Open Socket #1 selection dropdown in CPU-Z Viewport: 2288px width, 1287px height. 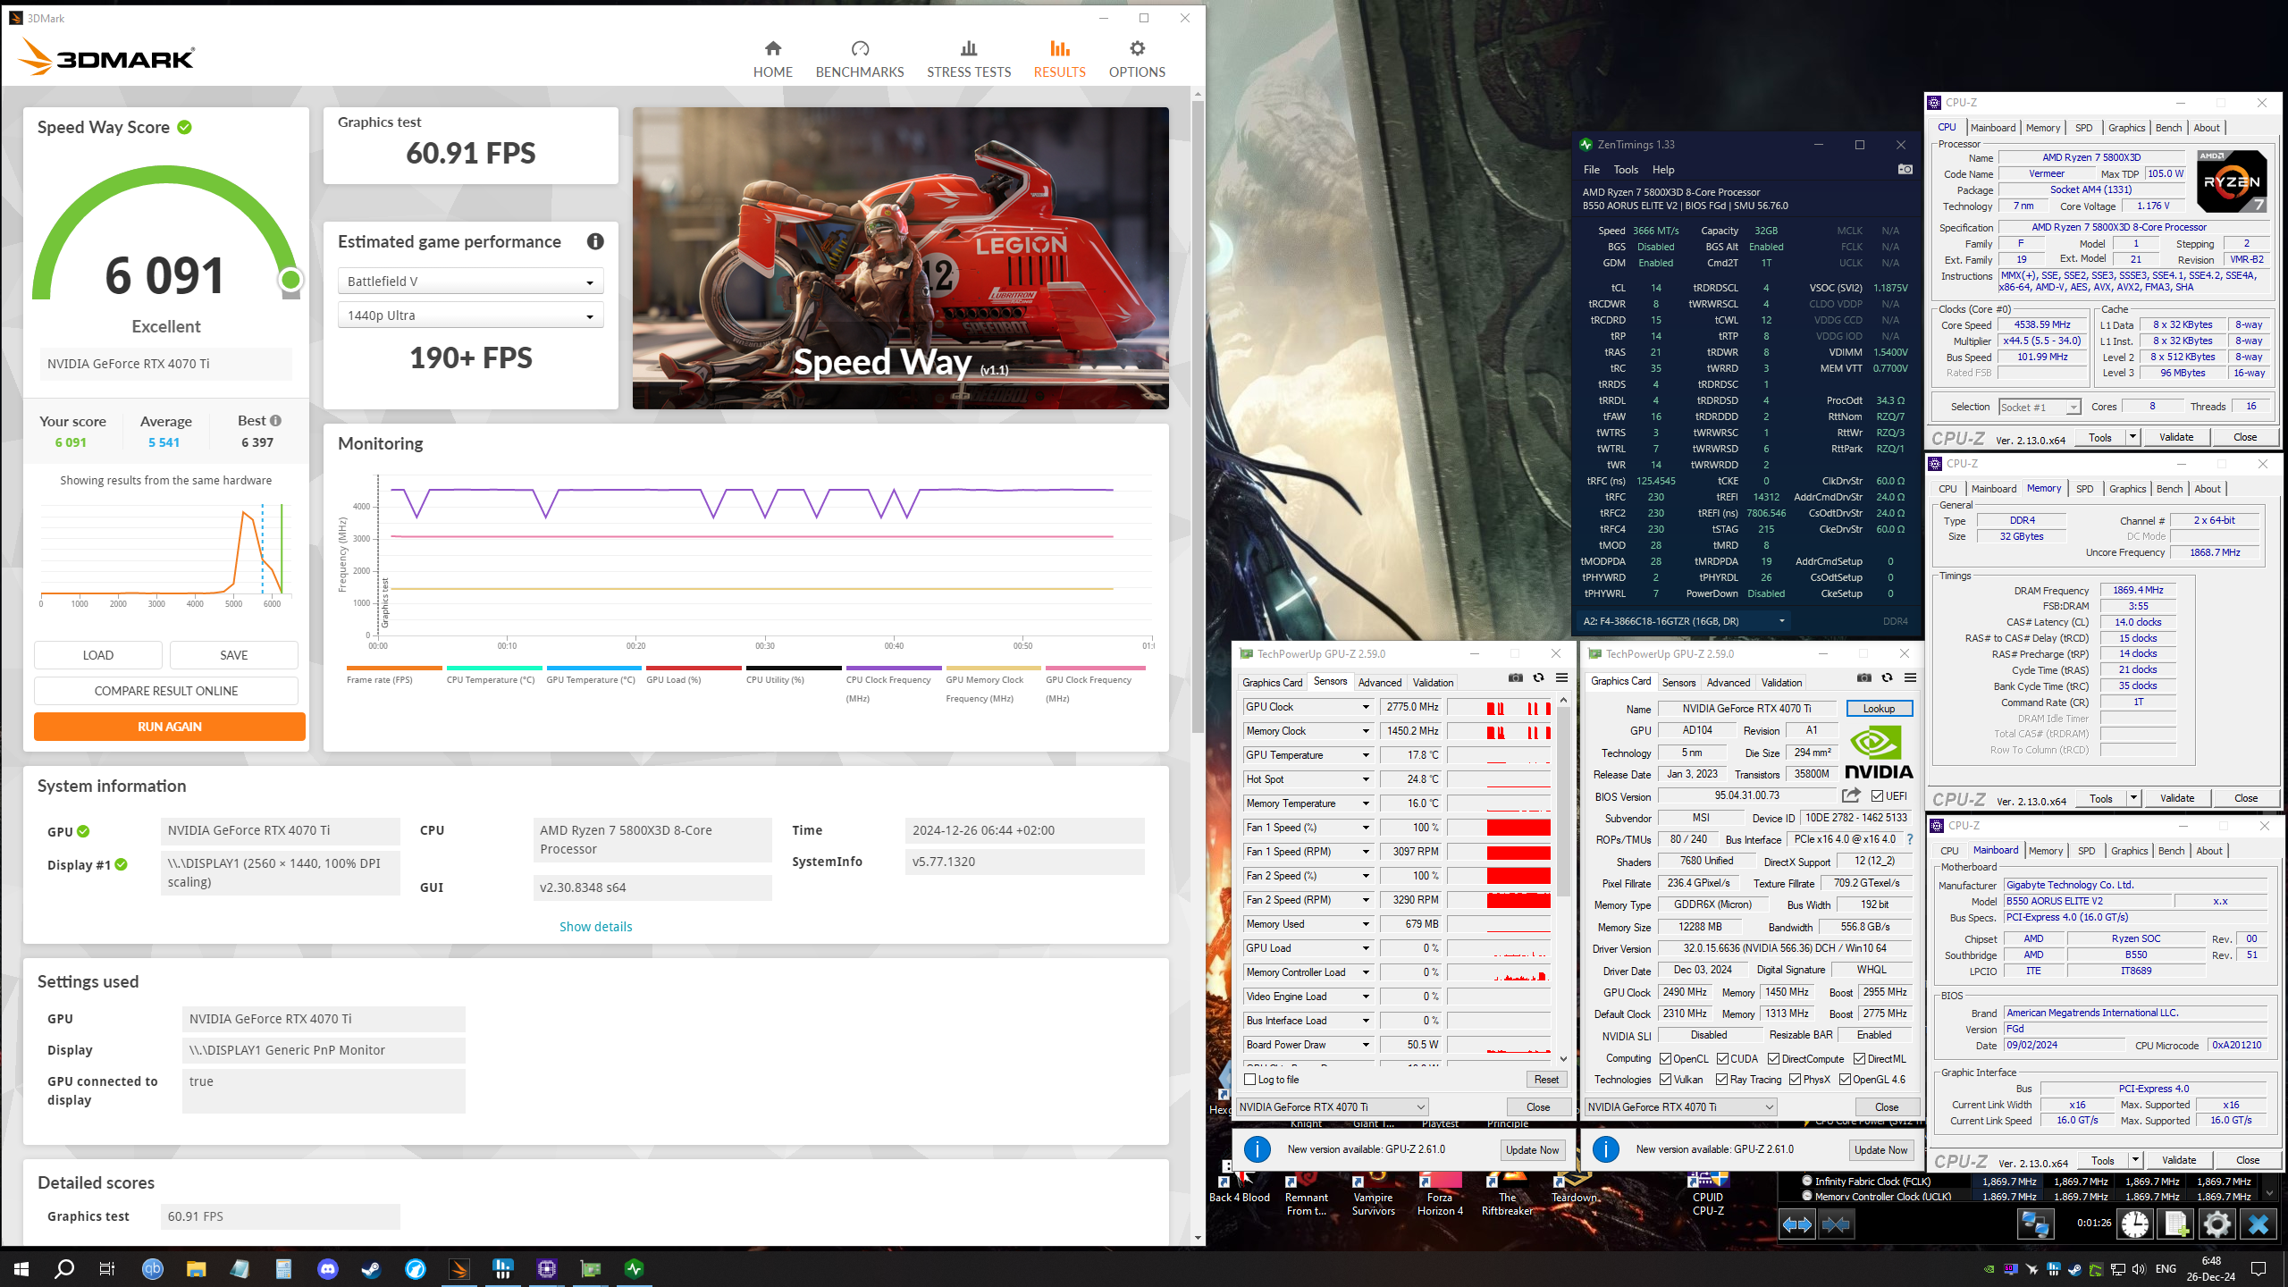coord(2040,407)
